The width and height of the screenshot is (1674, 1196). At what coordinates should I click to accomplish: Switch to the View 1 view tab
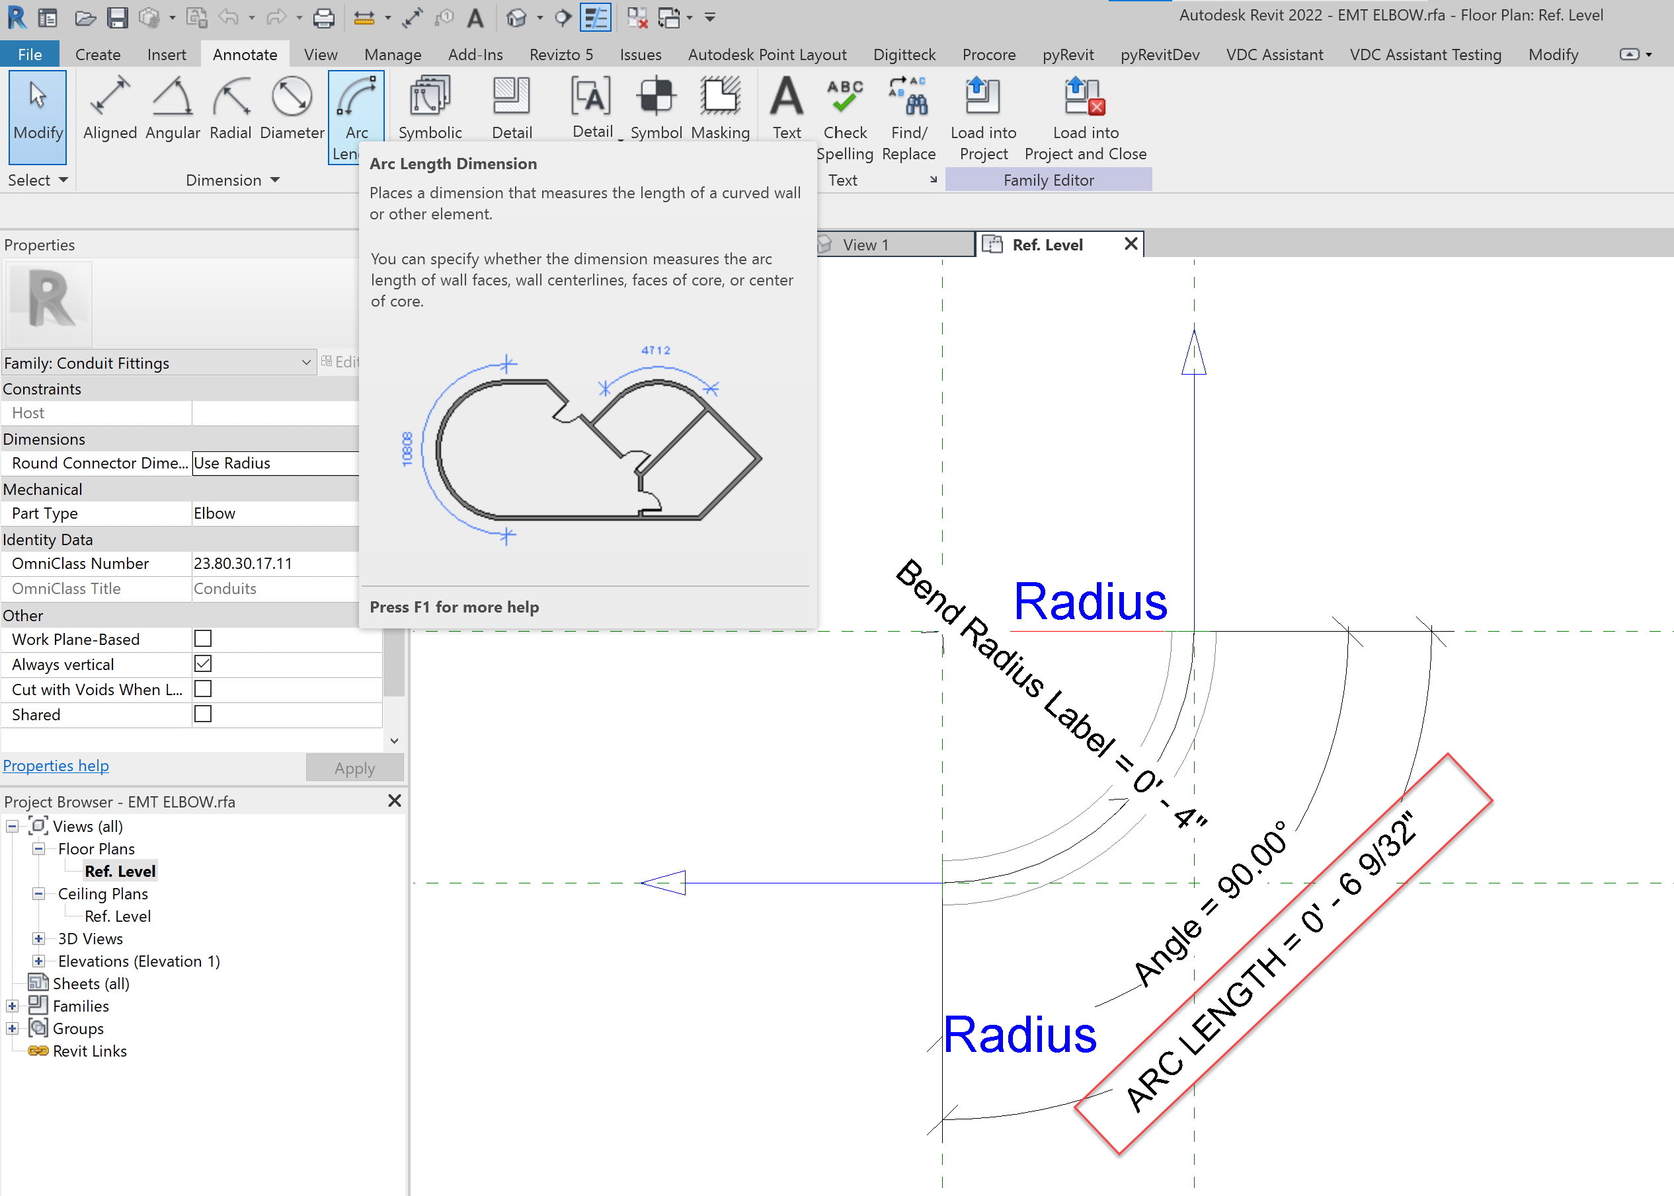pyautogui.click(x=895, y=244)
